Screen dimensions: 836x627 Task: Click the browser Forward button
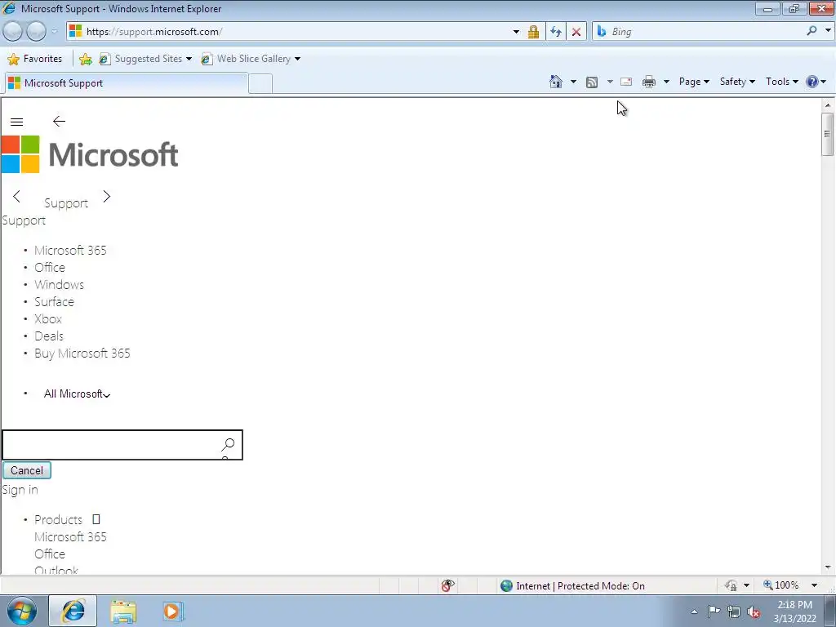(x=36, y=32)
